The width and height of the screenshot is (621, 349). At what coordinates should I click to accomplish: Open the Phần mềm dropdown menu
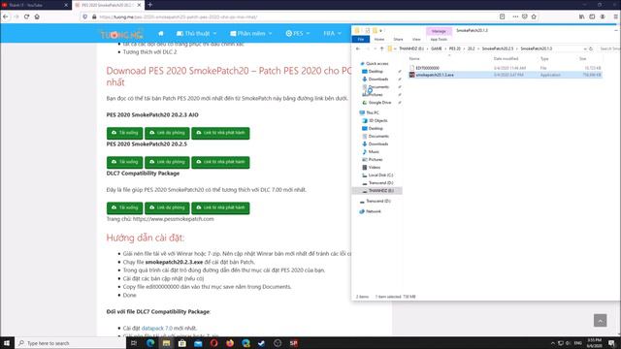pyautogui.click(x=251, y=34)
